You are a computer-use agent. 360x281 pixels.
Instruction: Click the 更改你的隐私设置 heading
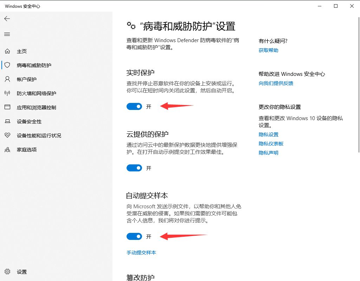click(x=279, y=107)
